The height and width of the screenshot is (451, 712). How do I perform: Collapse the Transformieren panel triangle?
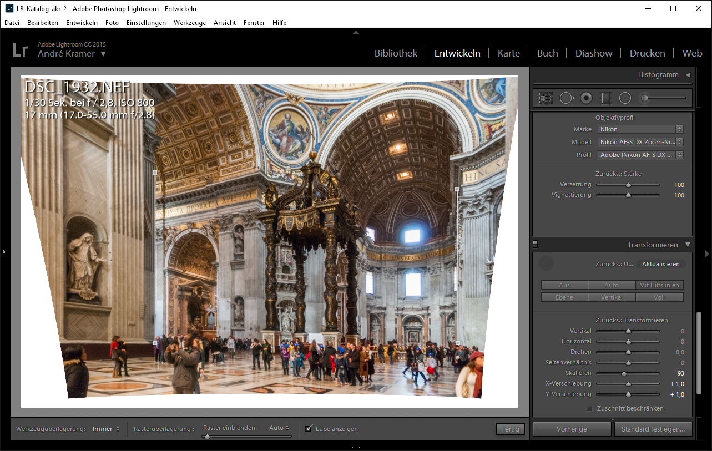[688, 245]
